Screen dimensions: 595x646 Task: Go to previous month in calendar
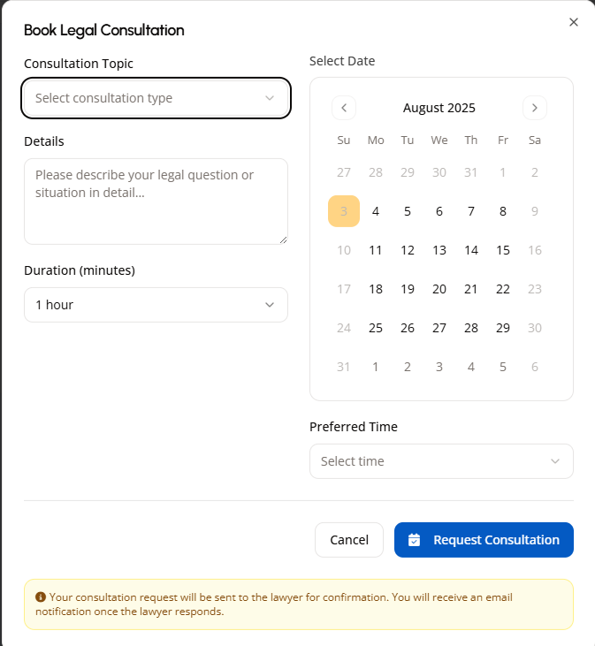point(344,108)
